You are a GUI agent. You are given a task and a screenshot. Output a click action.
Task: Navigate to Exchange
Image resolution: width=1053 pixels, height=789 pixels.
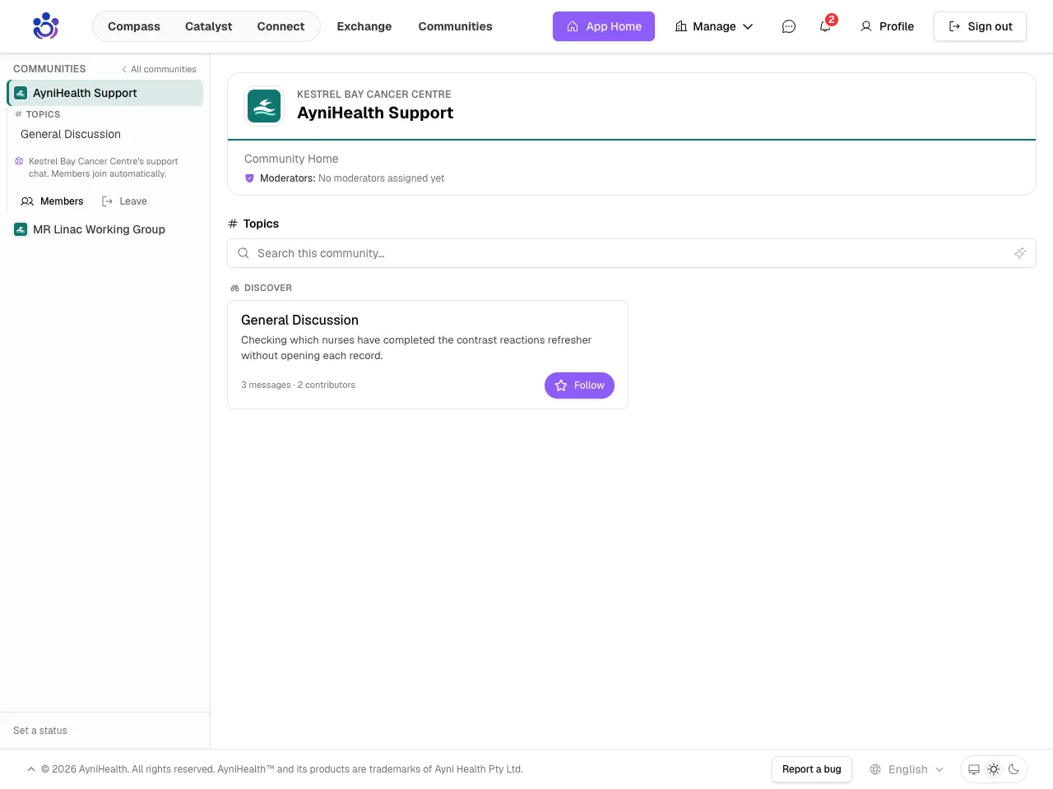pos(364,26)
